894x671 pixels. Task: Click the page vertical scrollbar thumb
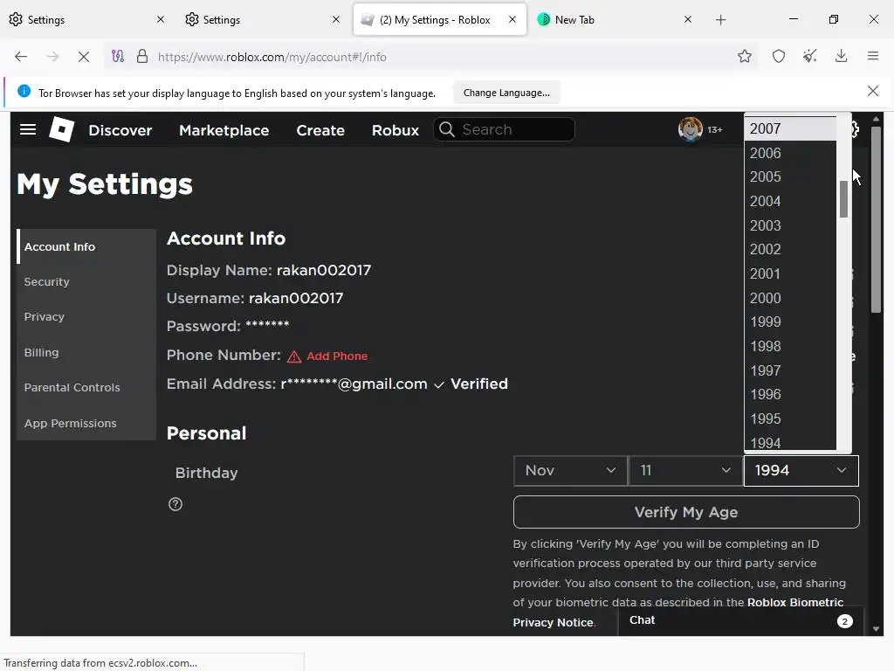point(876,219)
